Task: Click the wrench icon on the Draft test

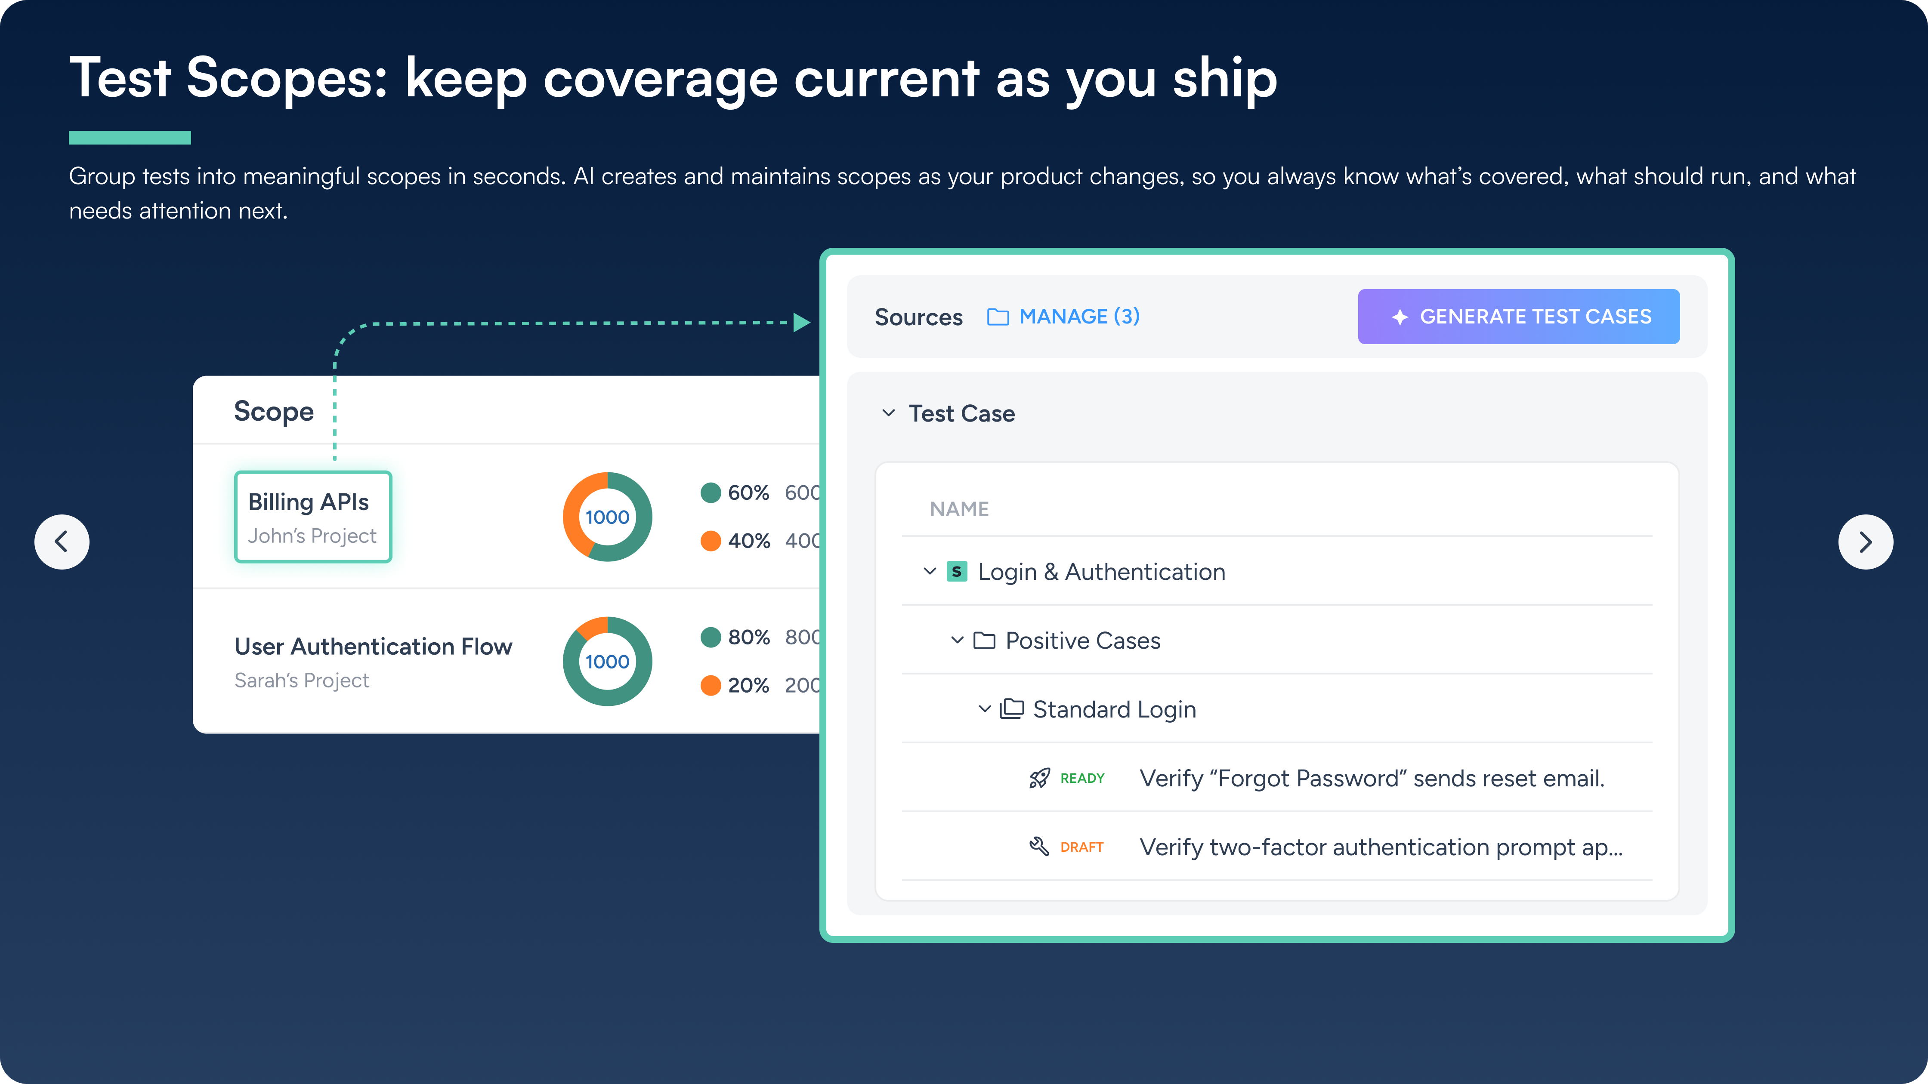Action: (1039, 847)
